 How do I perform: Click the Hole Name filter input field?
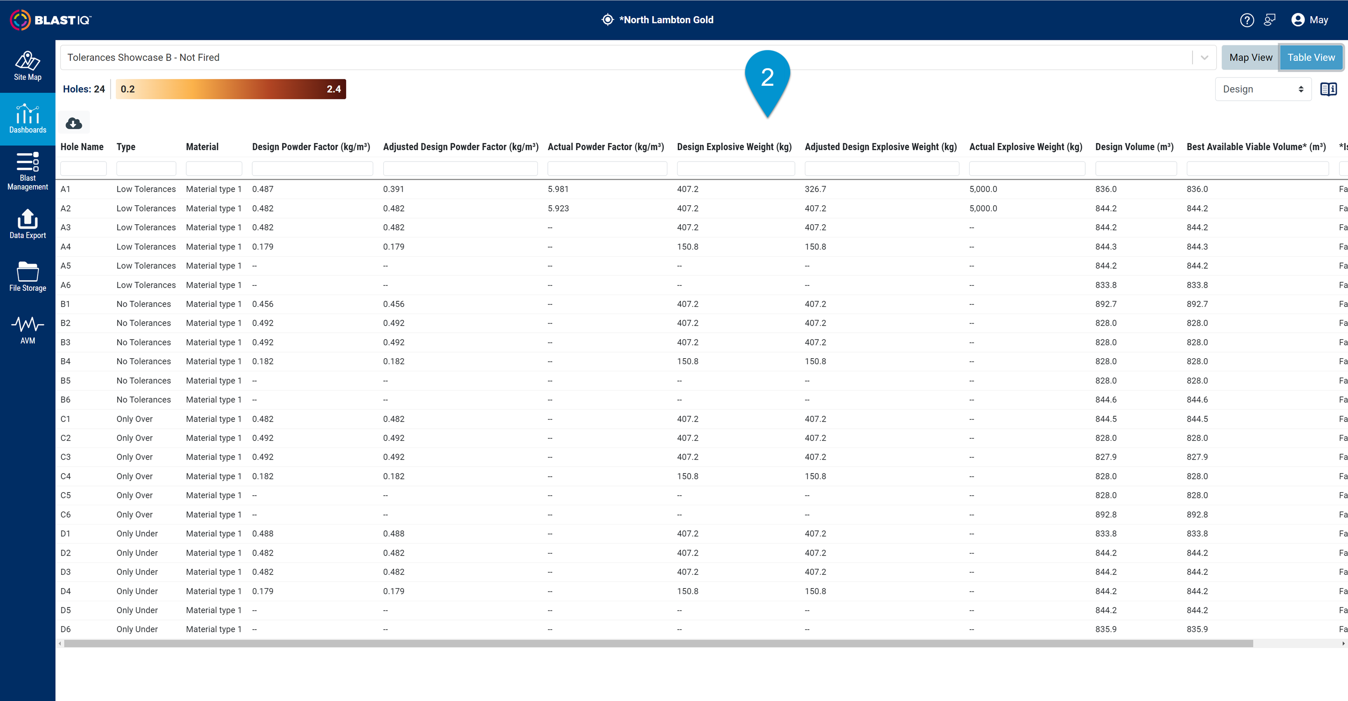pyautogui.click(x=83, y=168)
